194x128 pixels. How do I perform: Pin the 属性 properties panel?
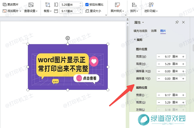[x=177, y=22]
